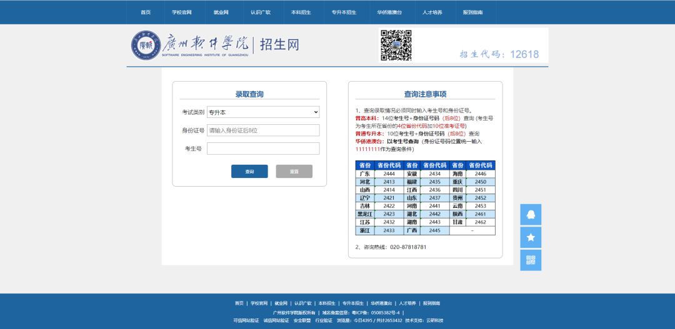Click the footer 就业网 link
Image resolution: width=675 pixels, height=329 pixels.
(281, 303)
